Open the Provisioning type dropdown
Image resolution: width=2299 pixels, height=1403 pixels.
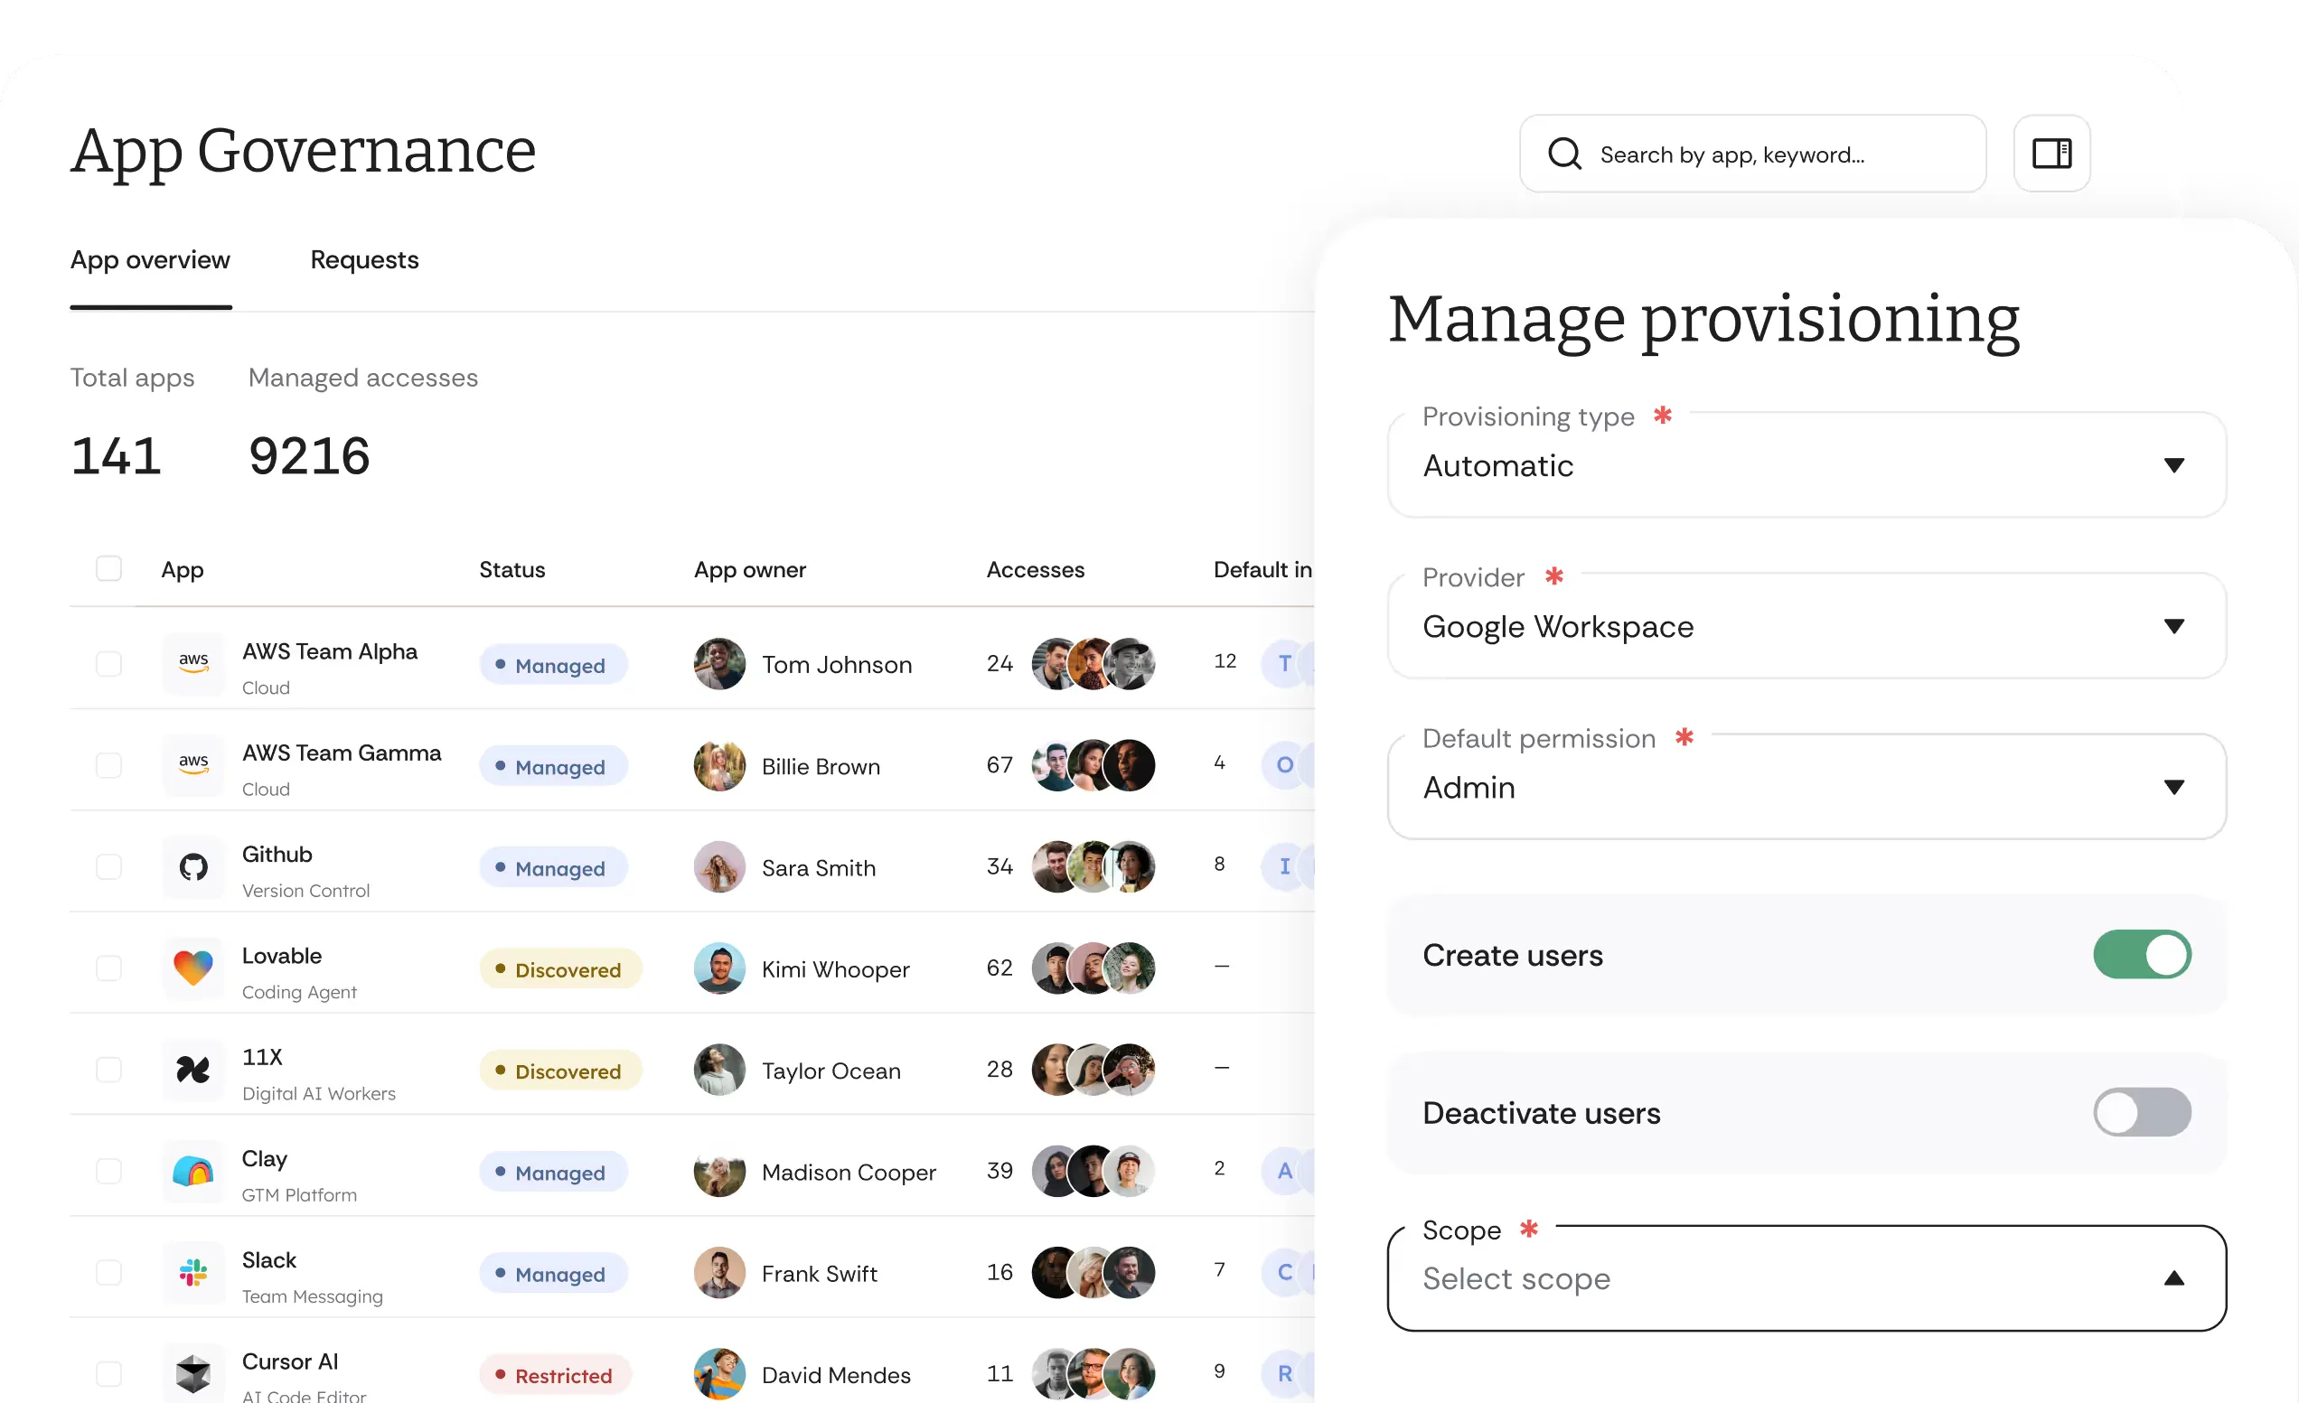[x=2174, y=465]
